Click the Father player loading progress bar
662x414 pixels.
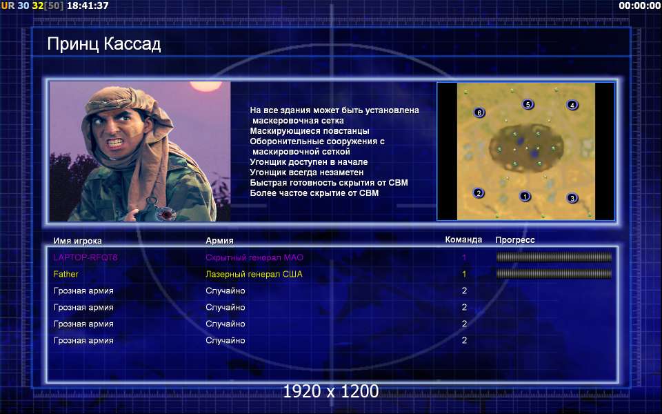pyautogui.click(x=554, y=274)
